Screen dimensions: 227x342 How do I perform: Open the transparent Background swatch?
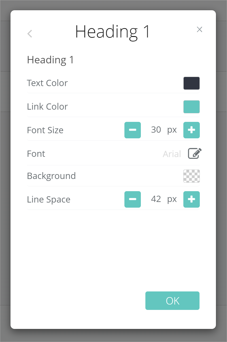pyautogui.click(x=192, y=176)
